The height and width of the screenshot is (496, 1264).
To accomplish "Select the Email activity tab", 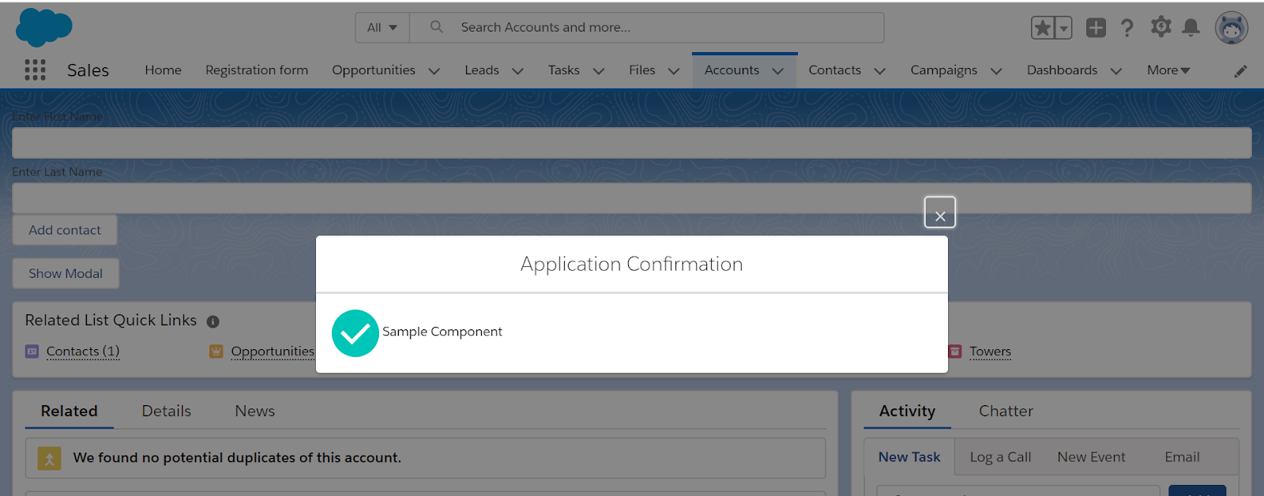I will tap(1182, 457).
